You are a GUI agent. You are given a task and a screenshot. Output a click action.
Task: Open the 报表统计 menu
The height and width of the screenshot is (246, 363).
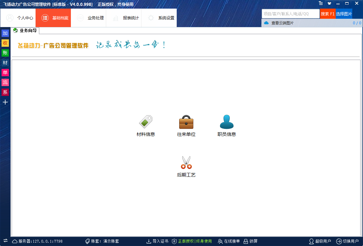(126, 18)
